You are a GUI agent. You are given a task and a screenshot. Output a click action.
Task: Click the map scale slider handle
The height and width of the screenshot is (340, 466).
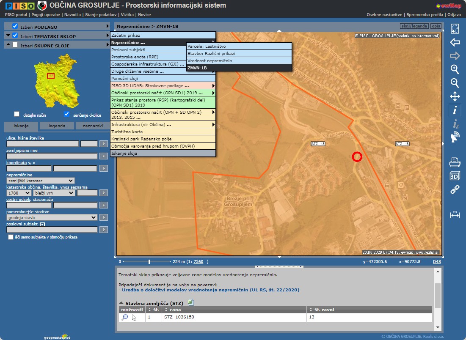tap(149, 262)
